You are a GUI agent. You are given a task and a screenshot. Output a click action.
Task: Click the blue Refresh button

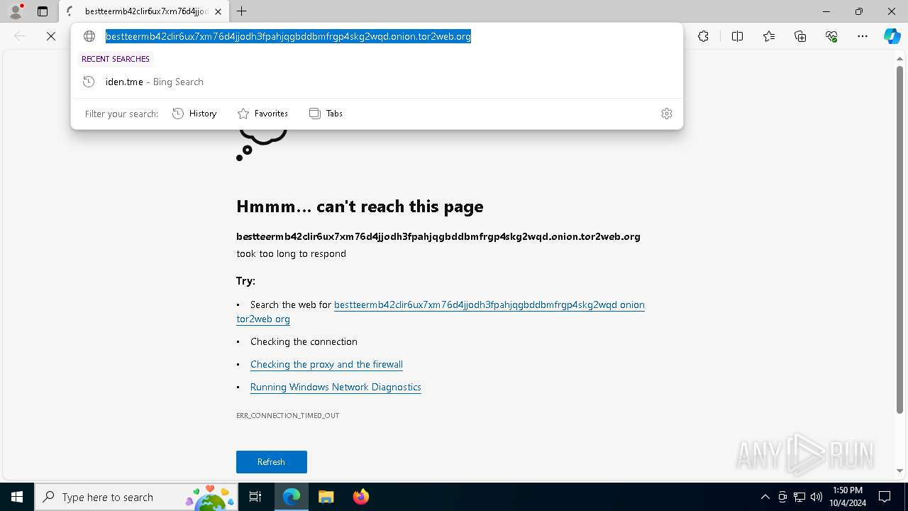[272, 462]
